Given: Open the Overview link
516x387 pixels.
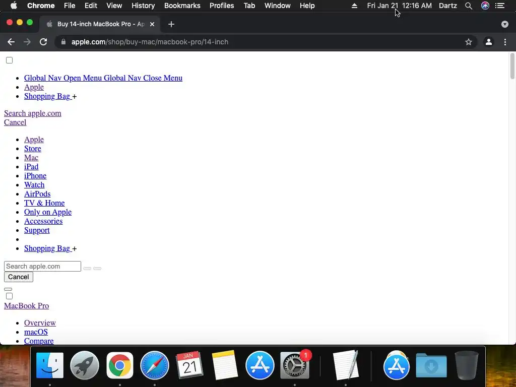Looking at the screenshot, I should tap(40, 323).
